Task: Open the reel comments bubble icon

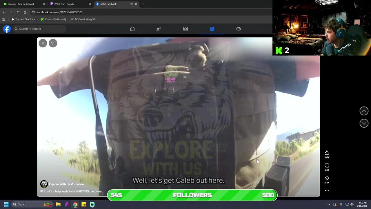Action: click(x=327, y=165)
